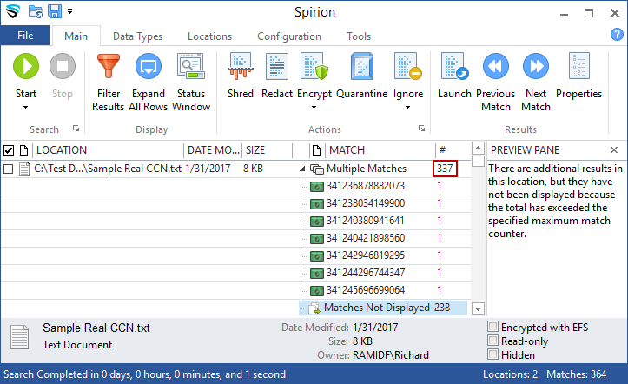Click the Filter Results funnel icon
Image resolution: width=628 pixels, height=384 pixels.
point(109,67)
